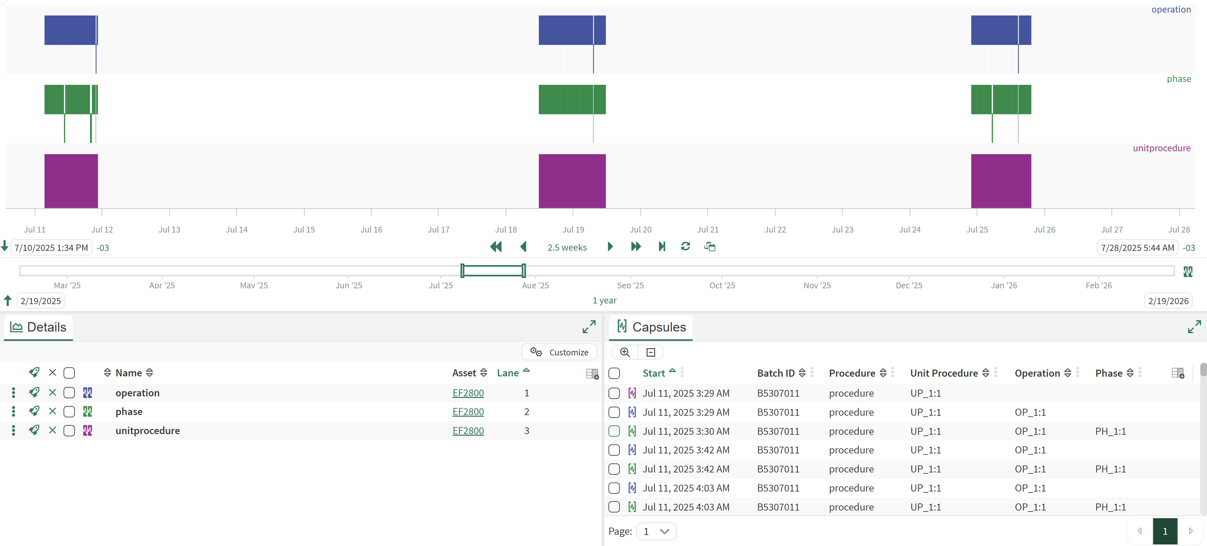Select the Details tab
The width and height of the screenshot is (1207, 546).
[x=38, y=327]
